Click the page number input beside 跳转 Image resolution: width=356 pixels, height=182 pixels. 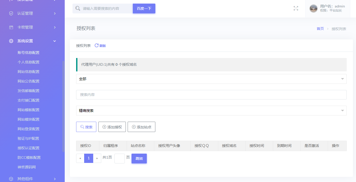coord(120,158)
